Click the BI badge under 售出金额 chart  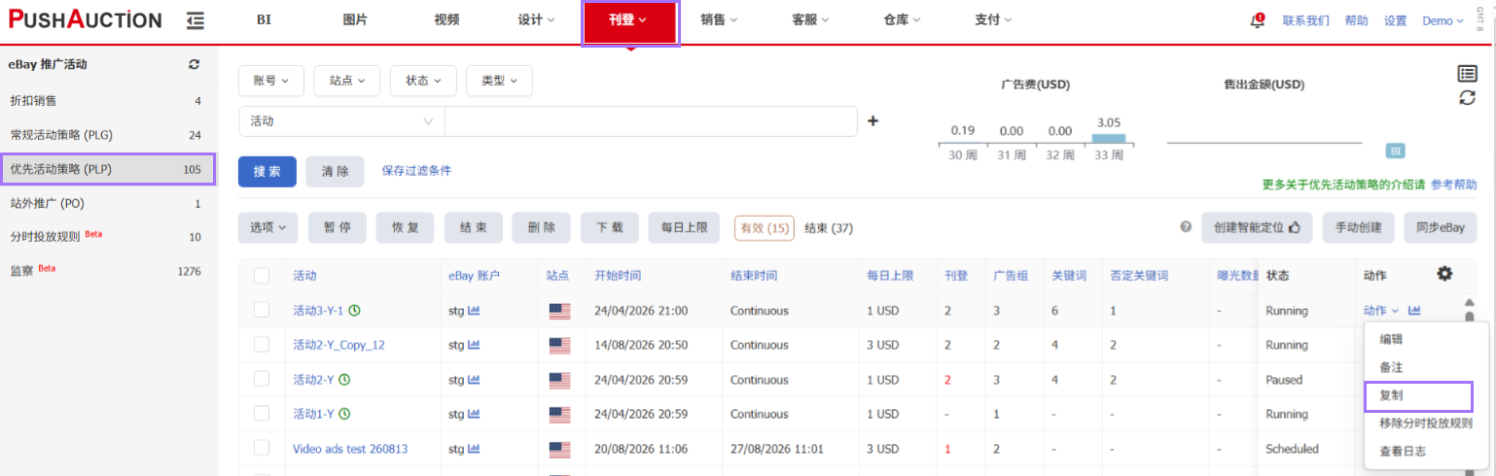pyautogui.click(x=1395, y=152)
